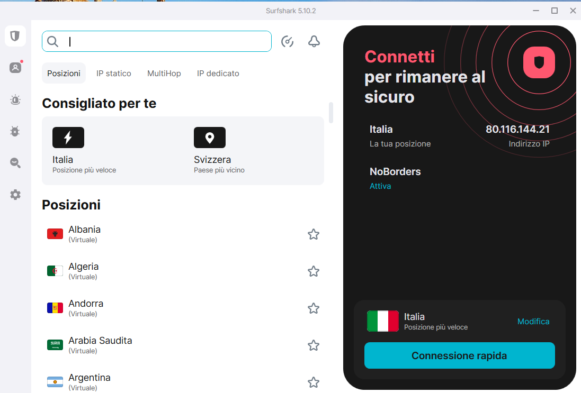
Task: Click the Italian flag in connection panel
Action: pyautogui.click(x=383, y=321)
